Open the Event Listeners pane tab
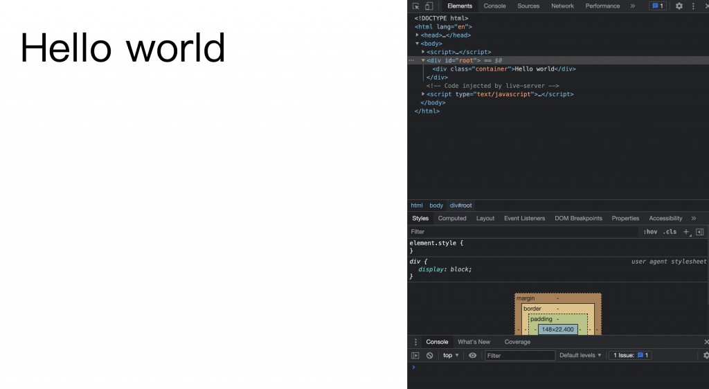The width and height of the screenshot is (709, 389). pos(525,218)
